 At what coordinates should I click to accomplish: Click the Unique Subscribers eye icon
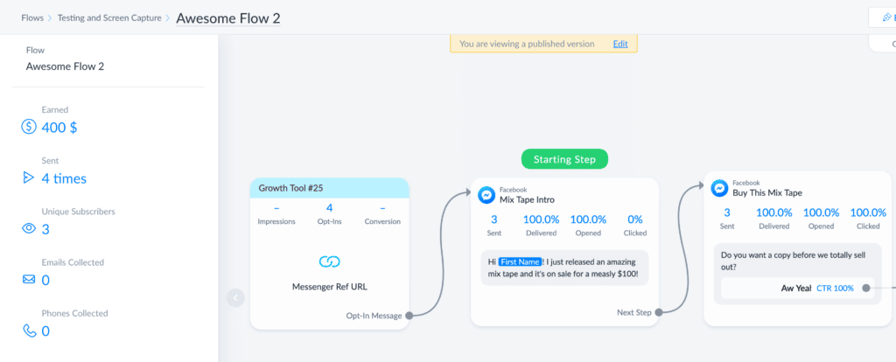coord(30,229)
